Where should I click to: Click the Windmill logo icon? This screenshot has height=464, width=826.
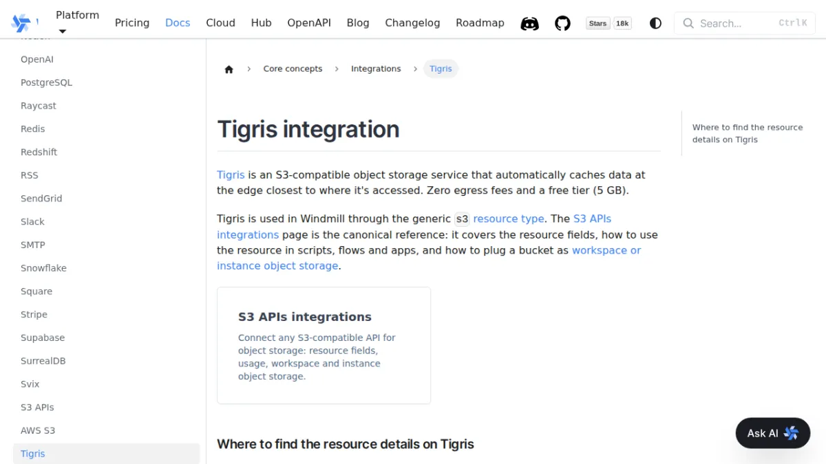point(21,23)
